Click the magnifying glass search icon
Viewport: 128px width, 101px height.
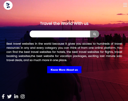[94, 34]
